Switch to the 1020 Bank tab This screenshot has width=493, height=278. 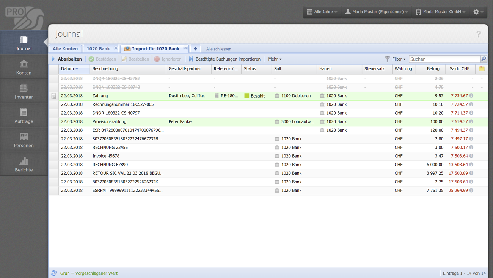(98, 49)
